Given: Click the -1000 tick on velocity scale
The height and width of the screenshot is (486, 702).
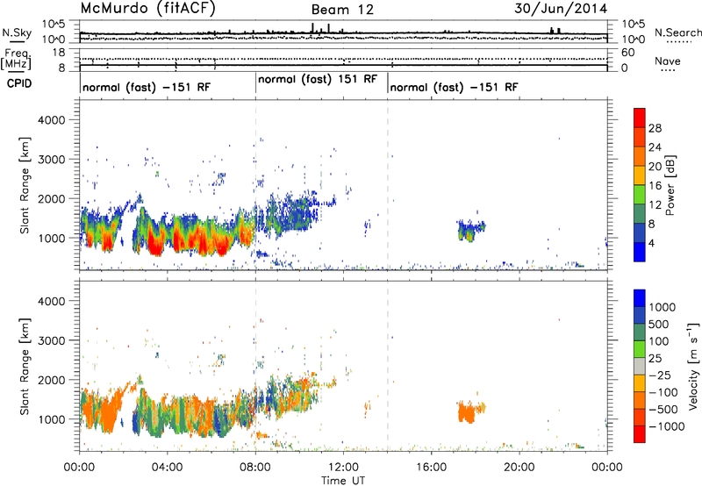Looking at the screenshot, I should click(667, 426).
